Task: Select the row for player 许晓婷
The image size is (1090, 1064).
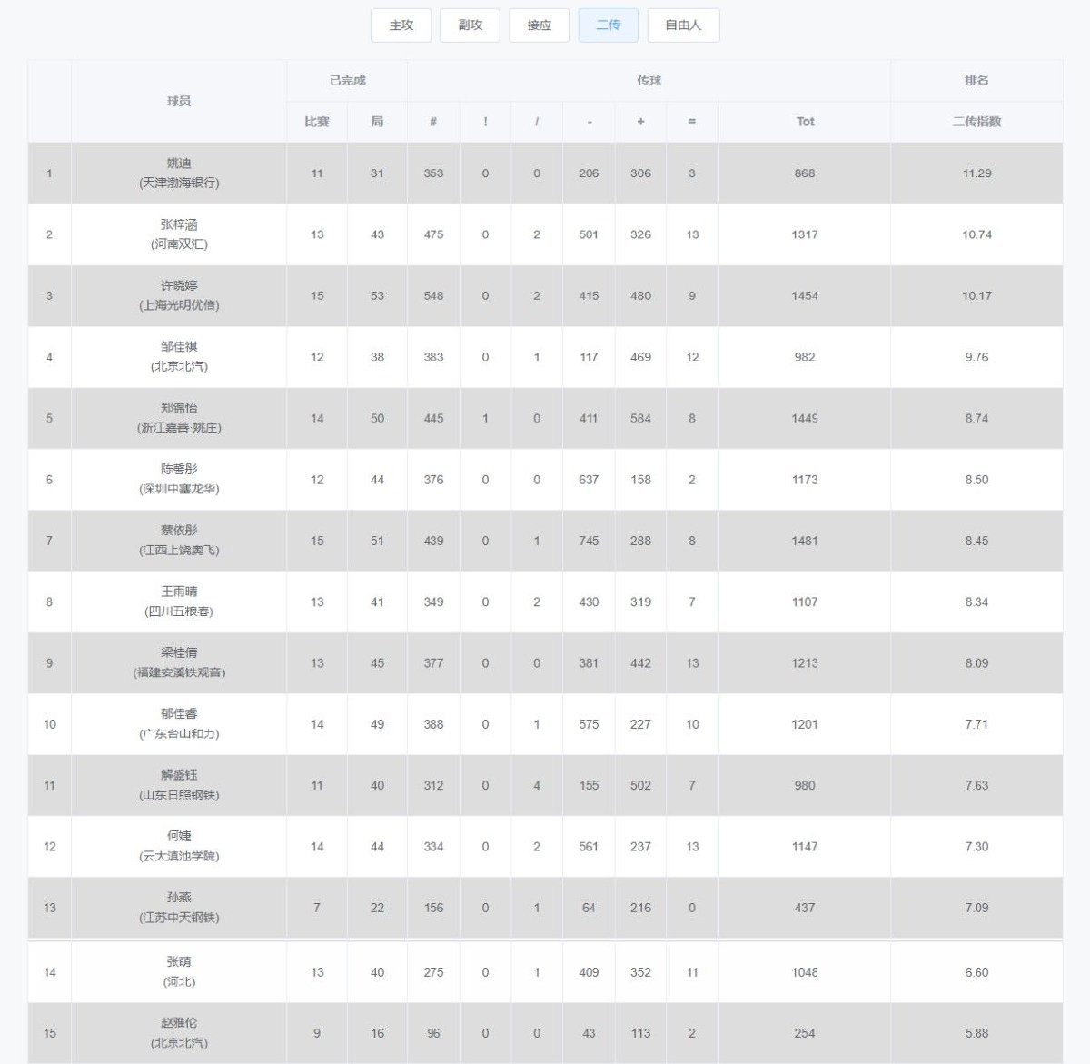Action: click(x=545, y=295)
